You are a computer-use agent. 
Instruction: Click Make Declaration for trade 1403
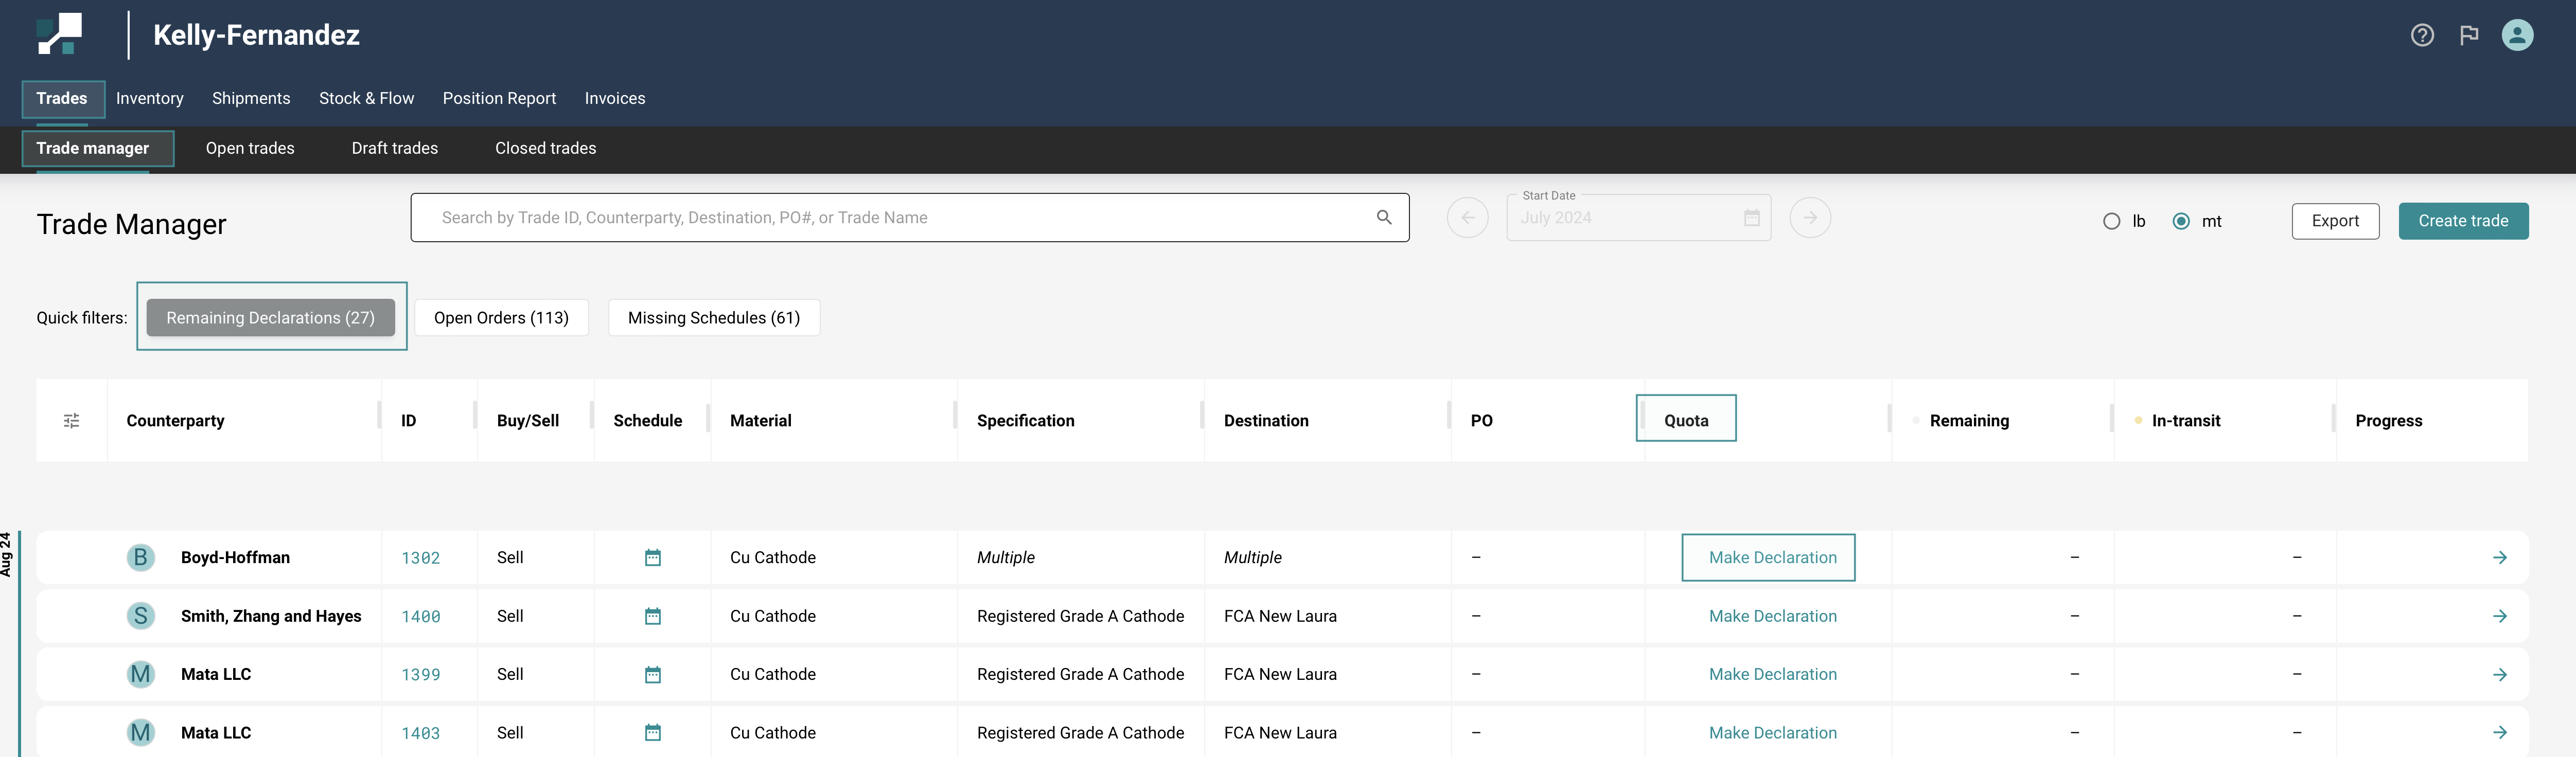coord(1772,733)
